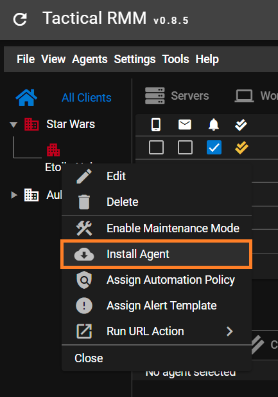Tick the email alert checkbox
278x397 pixels.
tap(186, 147)
